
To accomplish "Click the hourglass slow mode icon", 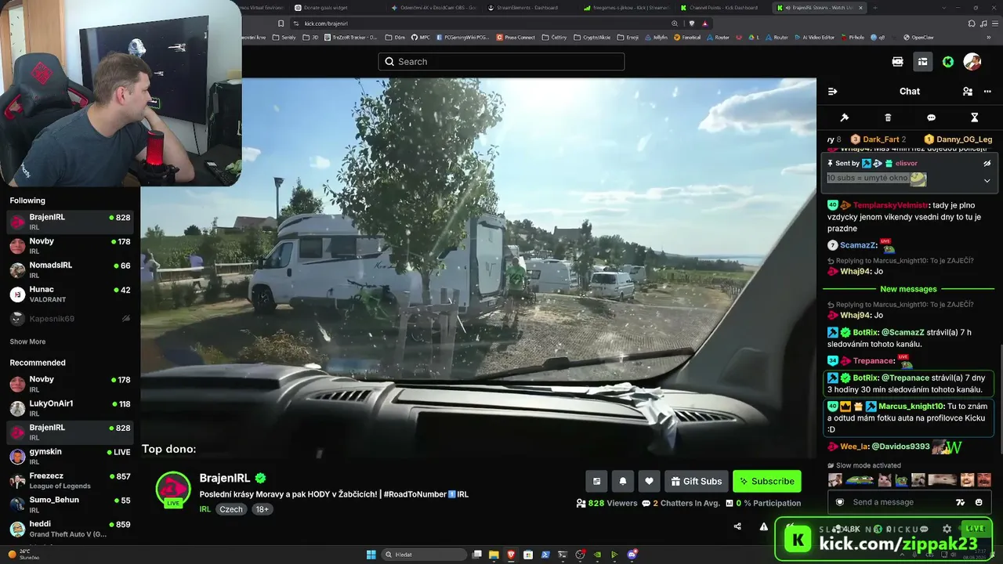I will coord(975,117).
